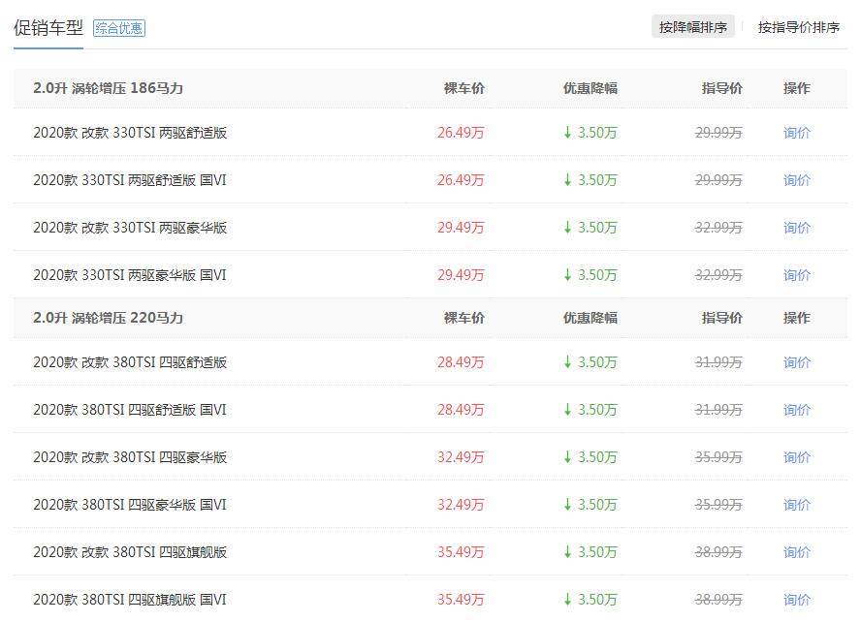Click 询价 for 2020款 改款 330TSI 两驱舒适版
861x622 pixels.
coord(797,133)
